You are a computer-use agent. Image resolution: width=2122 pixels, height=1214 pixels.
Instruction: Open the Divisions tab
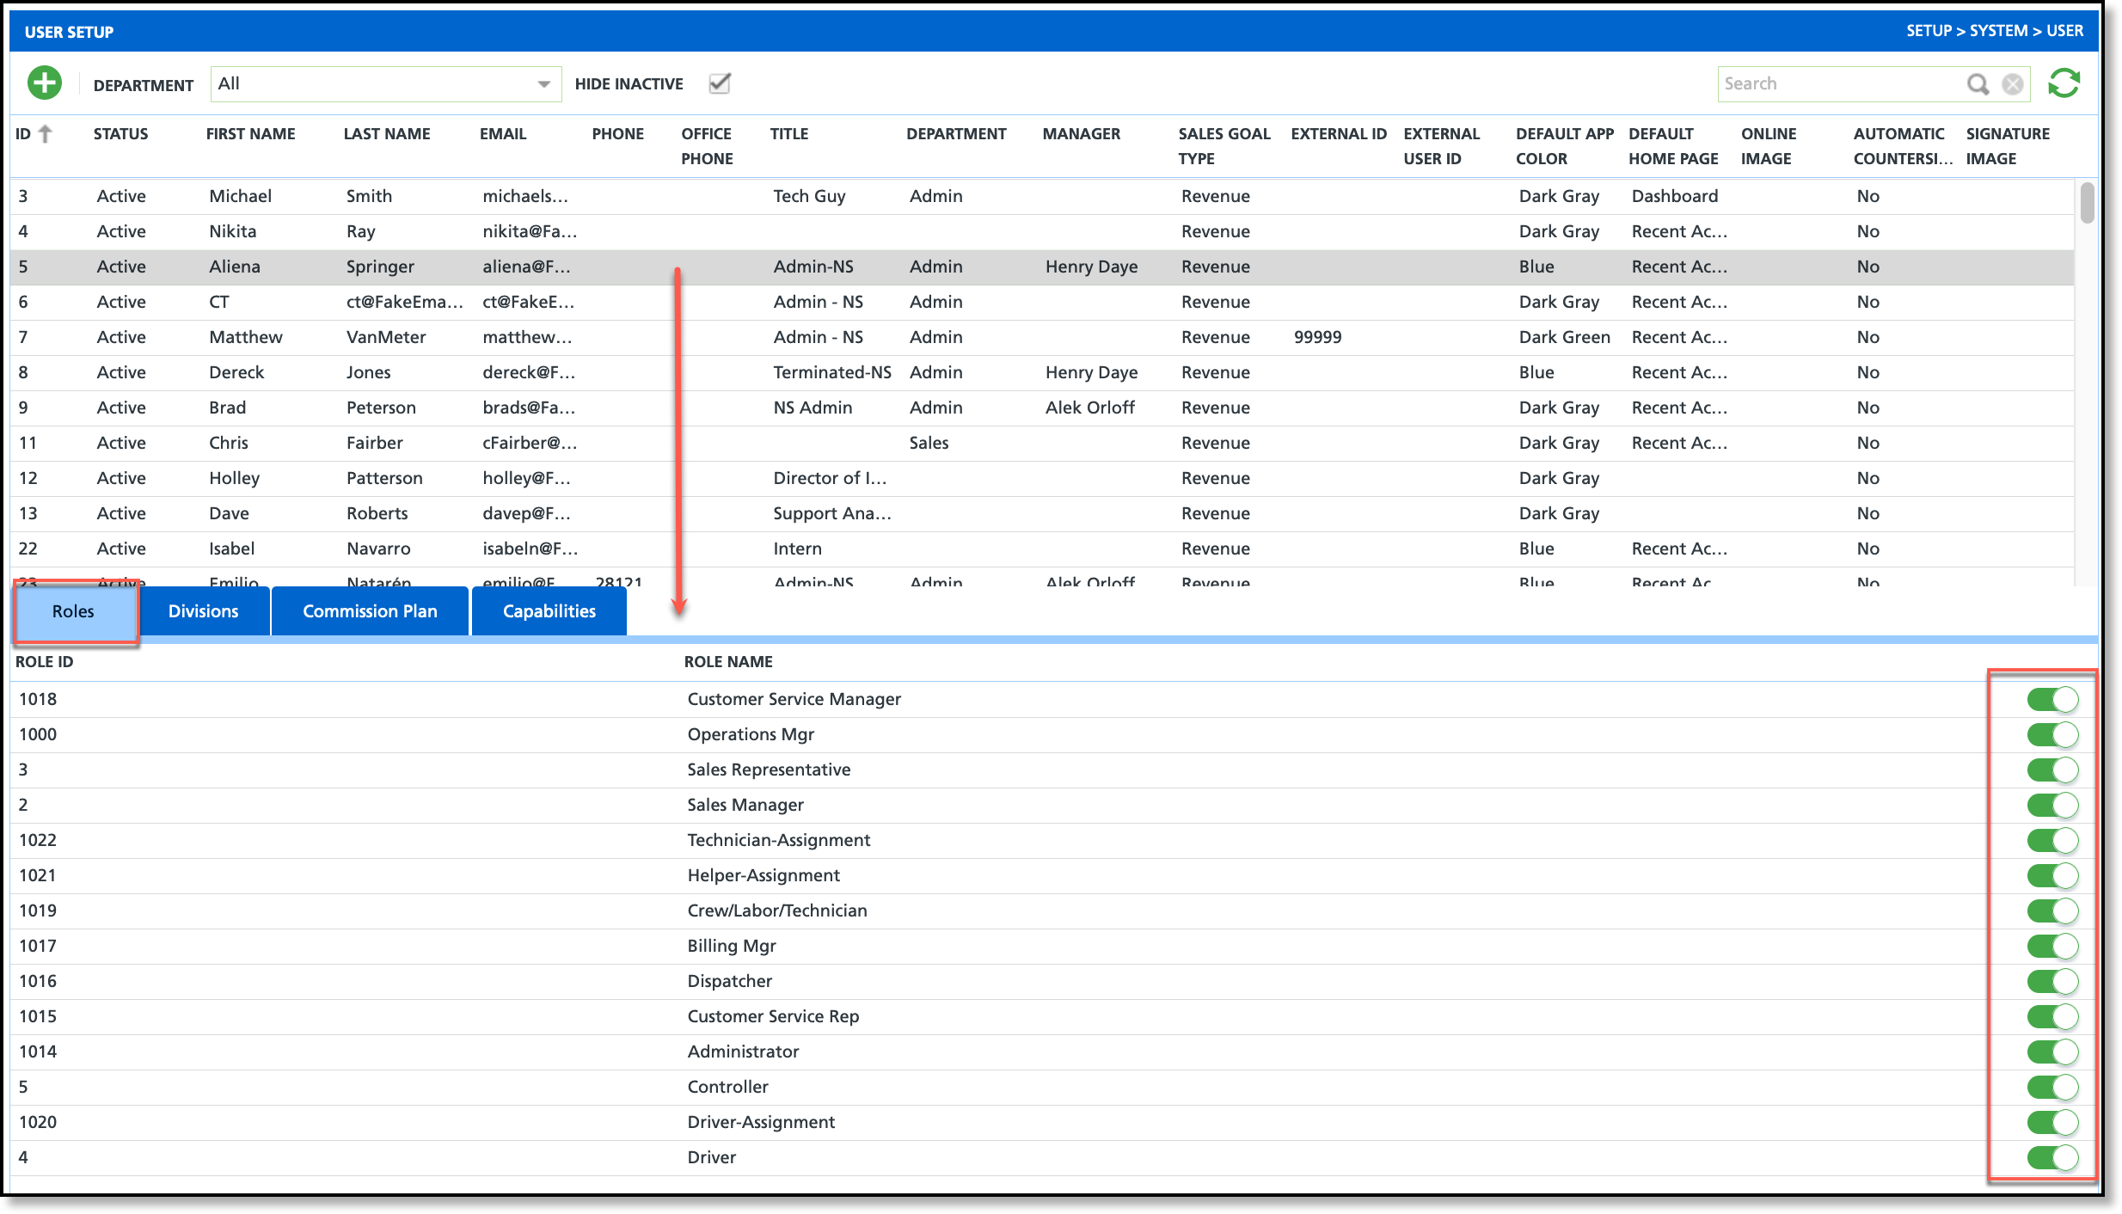204,611
